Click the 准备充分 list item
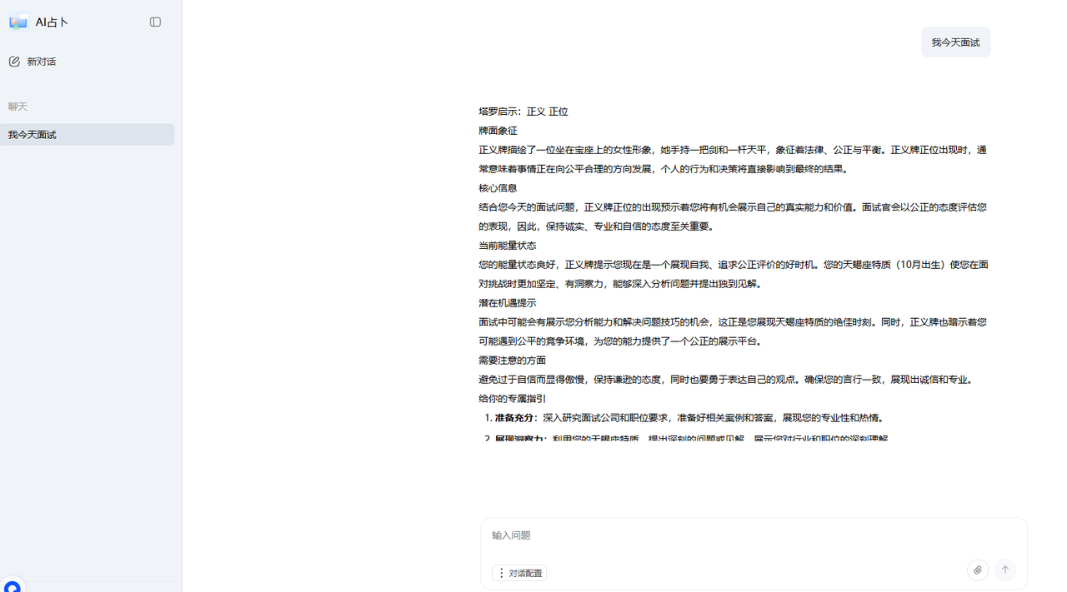Viewport: 1067px width, 592px height. 689,418
